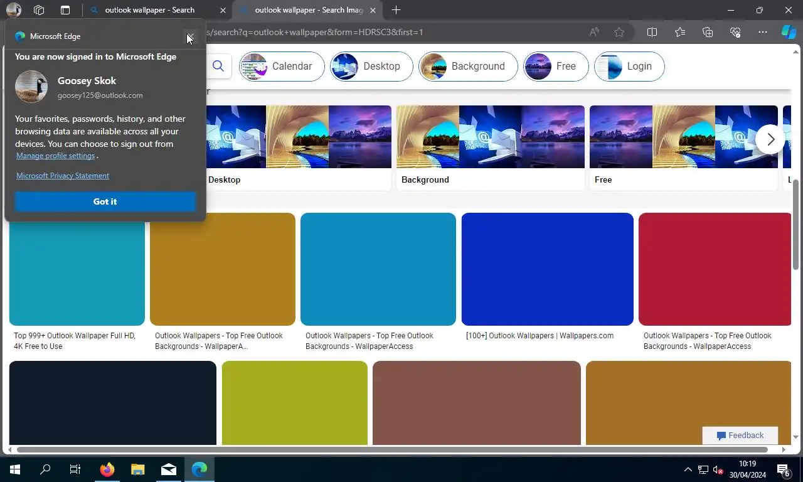Open a new tab with plus button

click(396, 10)
